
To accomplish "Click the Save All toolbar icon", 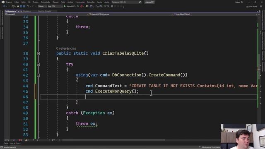I will coord(24,6).
